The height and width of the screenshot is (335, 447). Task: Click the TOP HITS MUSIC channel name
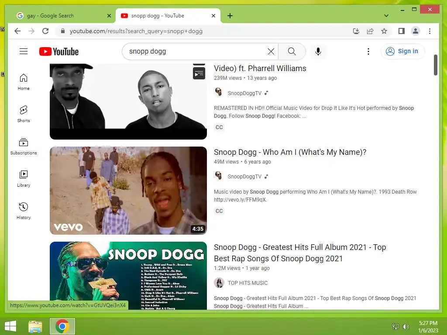(x=248, y=283)
